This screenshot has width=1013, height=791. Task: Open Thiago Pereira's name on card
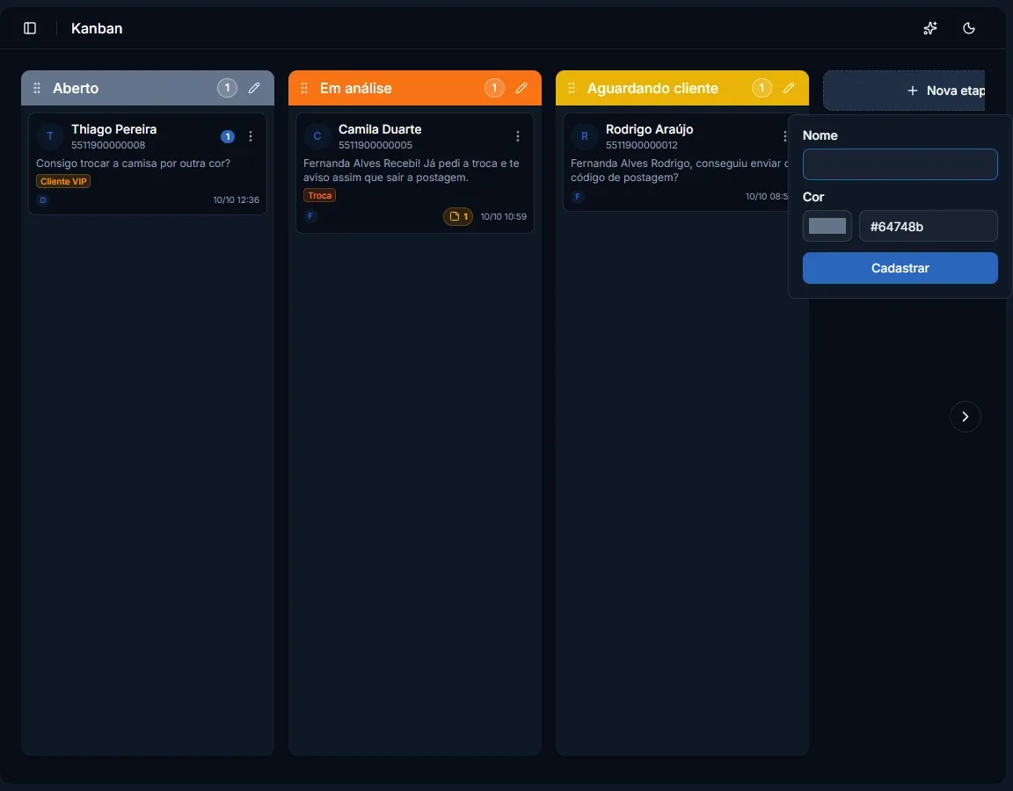[113, 129]
